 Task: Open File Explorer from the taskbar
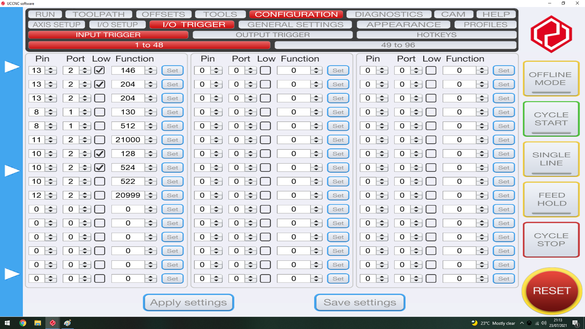(37, 323)
